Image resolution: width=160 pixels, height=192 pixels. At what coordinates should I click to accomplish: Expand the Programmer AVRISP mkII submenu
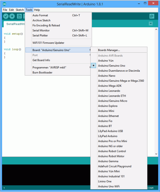point(58,67)
